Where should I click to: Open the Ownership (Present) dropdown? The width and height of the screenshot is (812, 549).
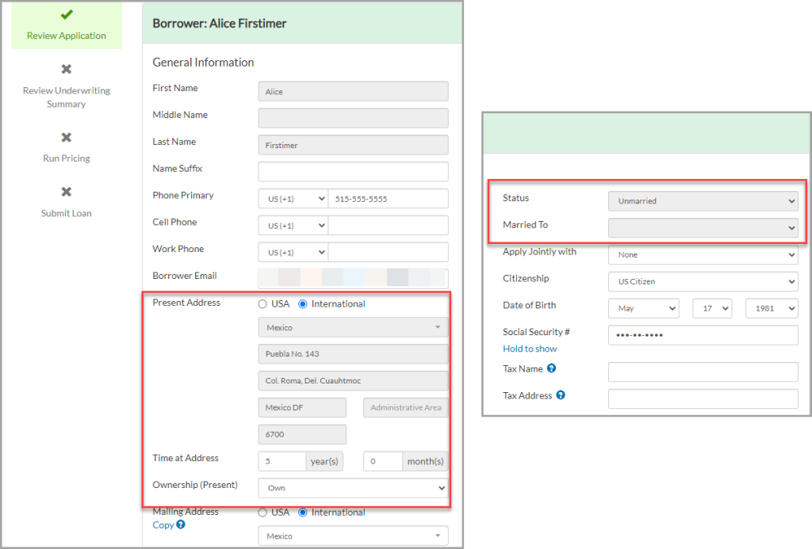coord(353,488)
